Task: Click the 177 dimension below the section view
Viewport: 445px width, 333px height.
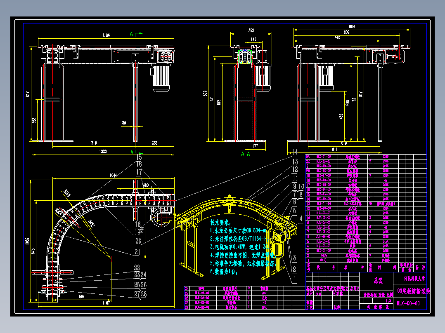Action: [255, 145]
